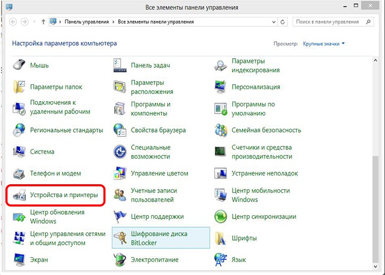
Task: Open 'Система' link
Action: tap(42, 152)
